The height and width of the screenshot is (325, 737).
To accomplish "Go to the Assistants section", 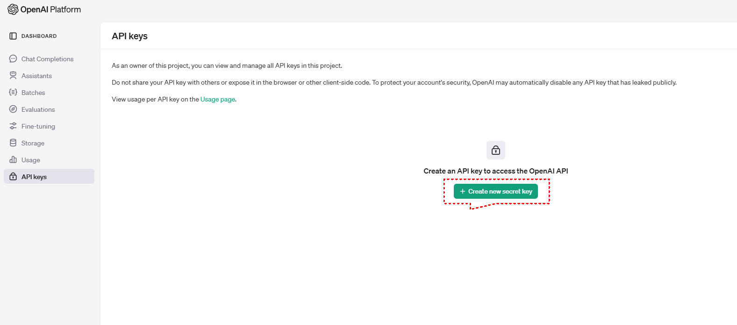I will [x=49, y=76].
